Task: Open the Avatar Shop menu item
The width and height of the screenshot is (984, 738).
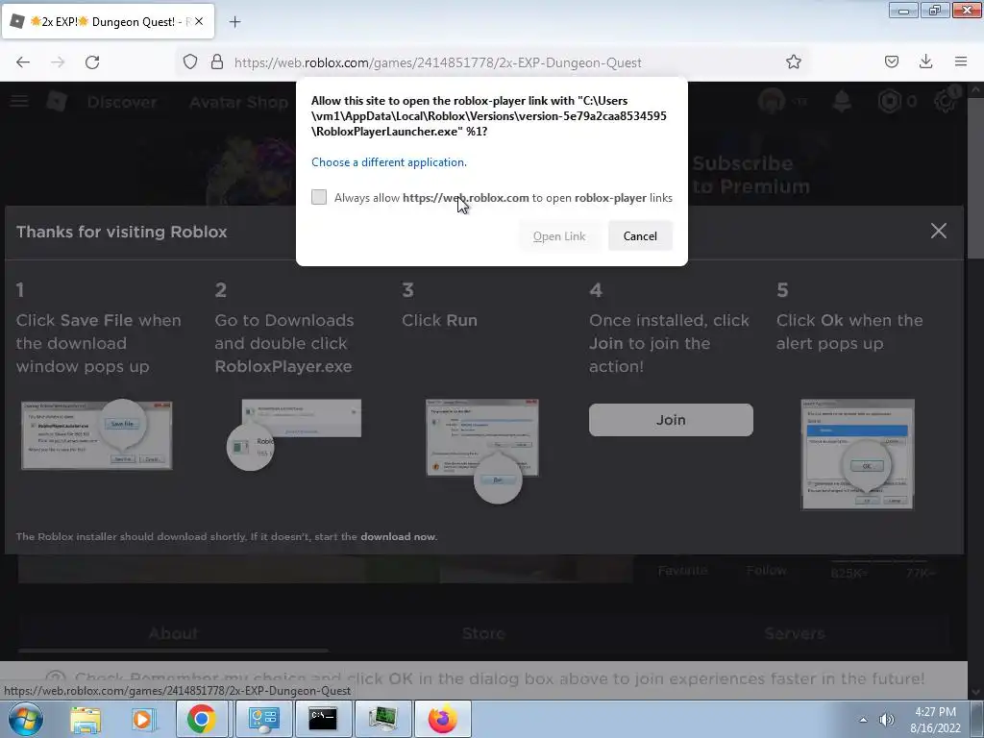Action: [238, 102]
